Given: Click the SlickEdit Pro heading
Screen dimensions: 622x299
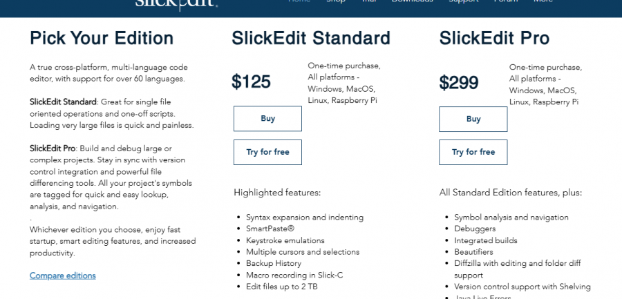Looking at the screenshot, I should [x=494, y=38].
